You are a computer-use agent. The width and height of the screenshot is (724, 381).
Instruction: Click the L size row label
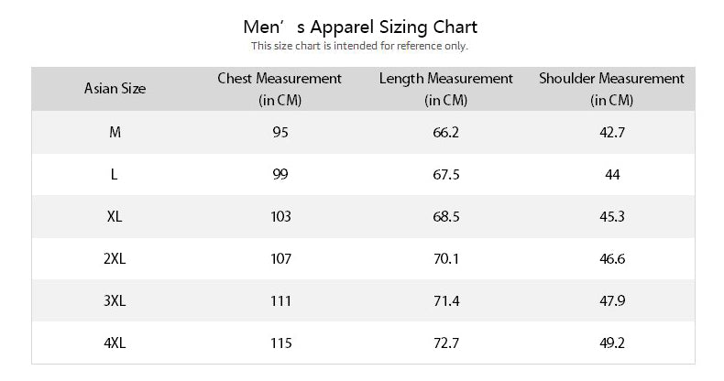point(115,175)
